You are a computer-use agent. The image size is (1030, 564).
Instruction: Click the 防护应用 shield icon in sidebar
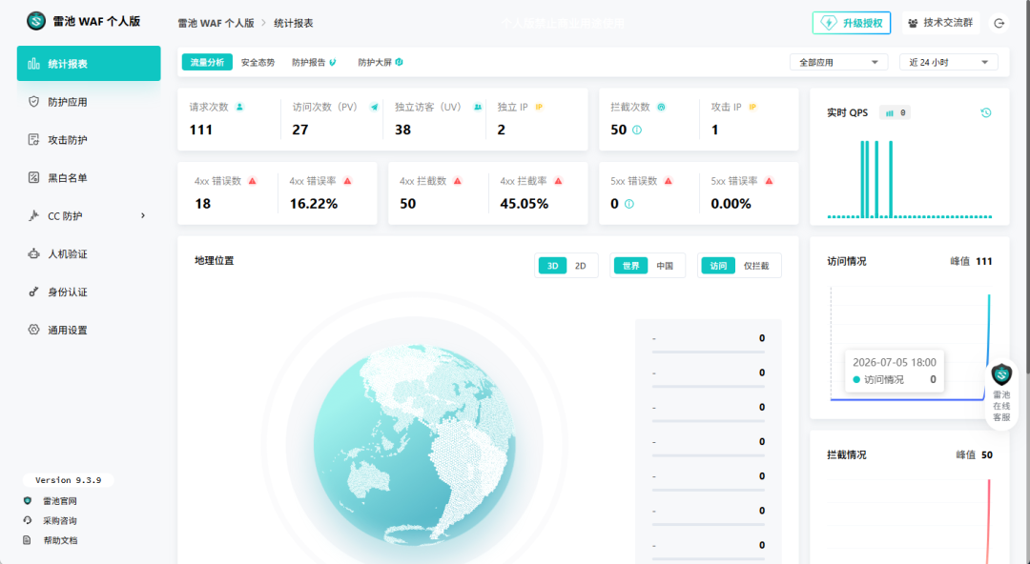click(33, 102)
